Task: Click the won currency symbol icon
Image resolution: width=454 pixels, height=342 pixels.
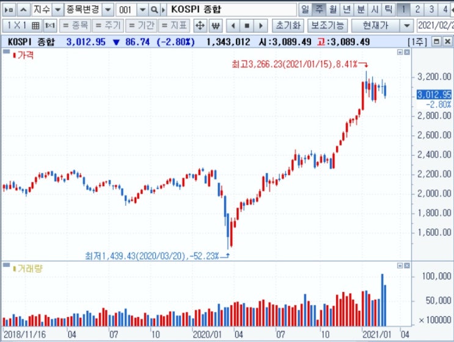Action: point(216,26)
